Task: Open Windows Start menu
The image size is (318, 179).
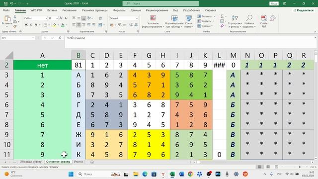Action: [x=71, y=174]
